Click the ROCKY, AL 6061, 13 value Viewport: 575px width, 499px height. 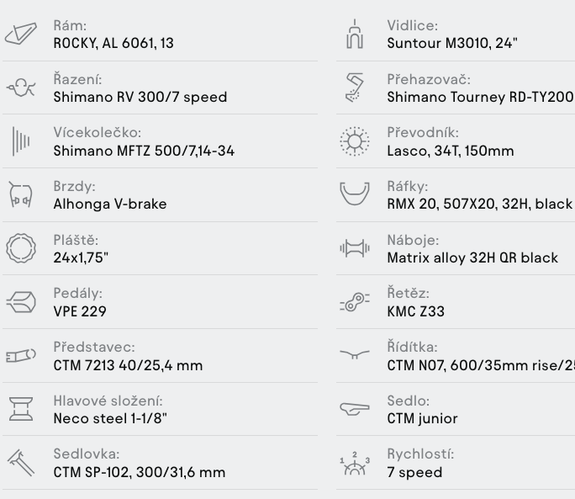[x=113, y=43]
